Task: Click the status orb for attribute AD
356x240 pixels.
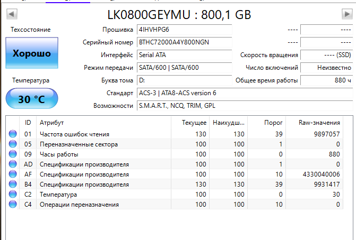Action: tap(13, 164)
